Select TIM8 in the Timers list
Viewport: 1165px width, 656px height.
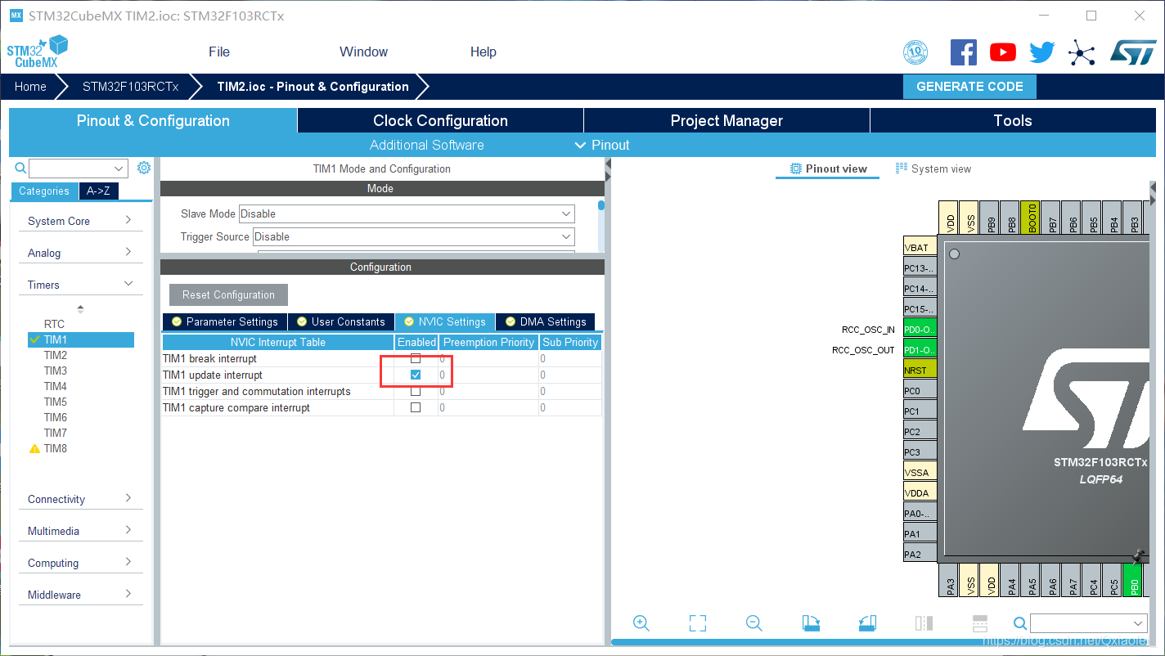(56, 448)
